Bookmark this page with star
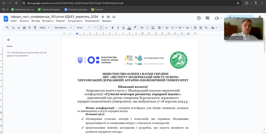Viewport: 266px width, 134px height. coord(238,3)
